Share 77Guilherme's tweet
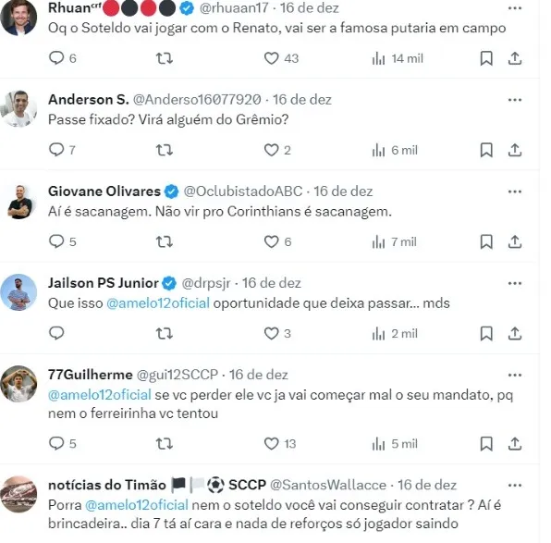 [x=515, y=444]
